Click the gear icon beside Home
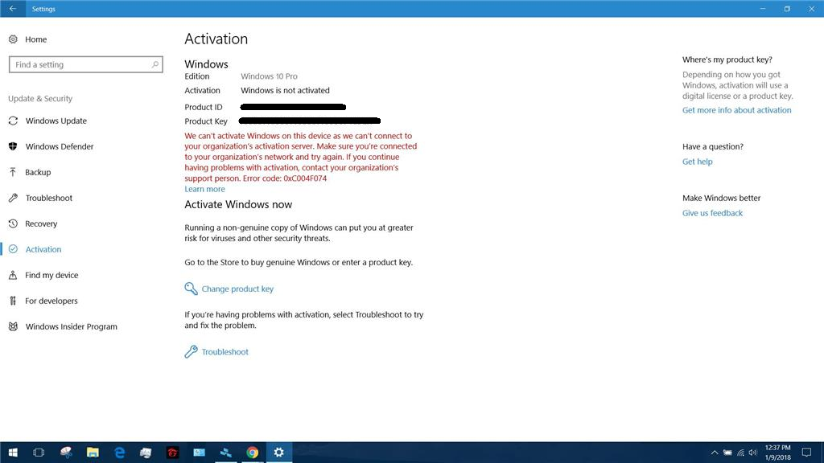 (13, 39)
